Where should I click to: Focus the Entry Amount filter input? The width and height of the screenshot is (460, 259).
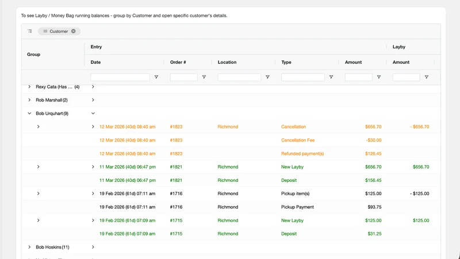(x=358, y=77)
